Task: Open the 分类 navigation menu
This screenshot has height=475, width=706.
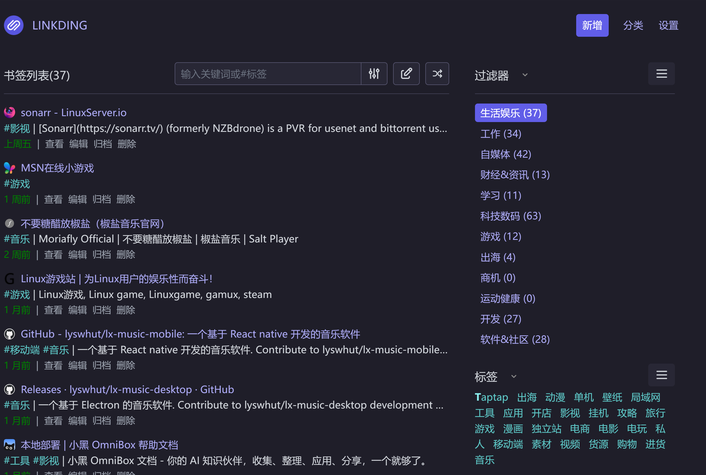Action: pos(633,26)
